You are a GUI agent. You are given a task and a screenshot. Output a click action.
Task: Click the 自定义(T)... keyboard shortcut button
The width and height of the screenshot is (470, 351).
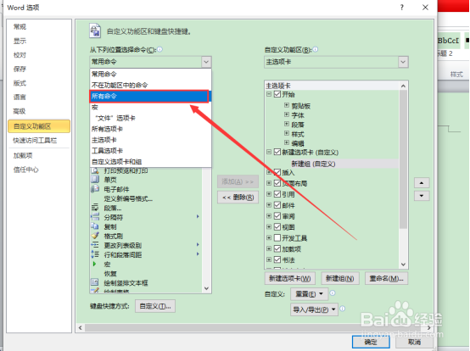[155, 306]
